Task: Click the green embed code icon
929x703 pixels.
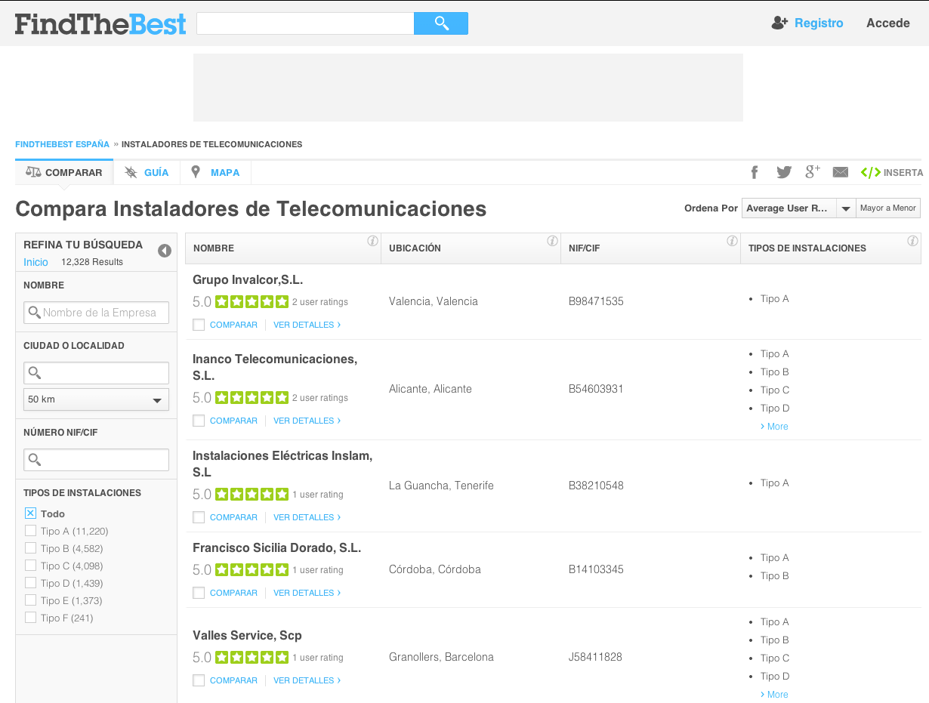Action: tap(870, 172)
